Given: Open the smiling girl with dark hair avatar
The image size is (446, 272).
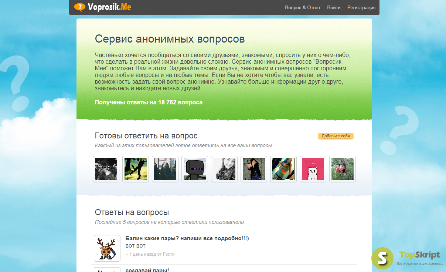Looking at the screenshot, I should point(224,169).
